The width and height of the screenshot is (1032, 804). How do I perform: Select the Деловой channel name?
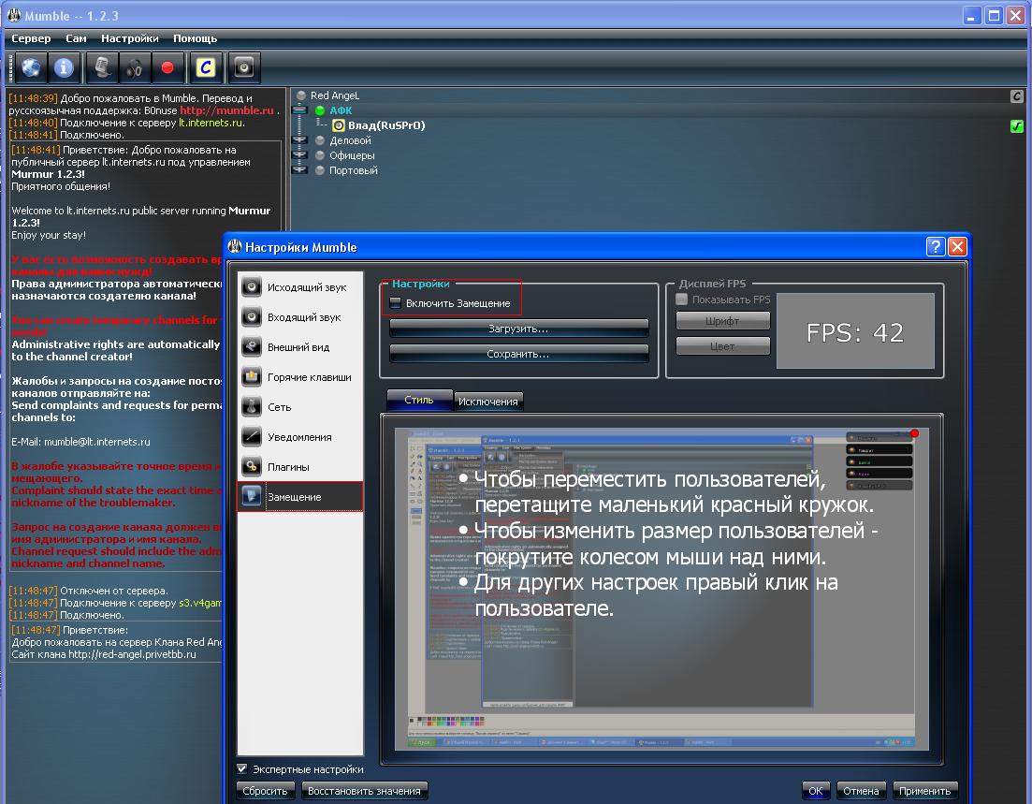350,140
